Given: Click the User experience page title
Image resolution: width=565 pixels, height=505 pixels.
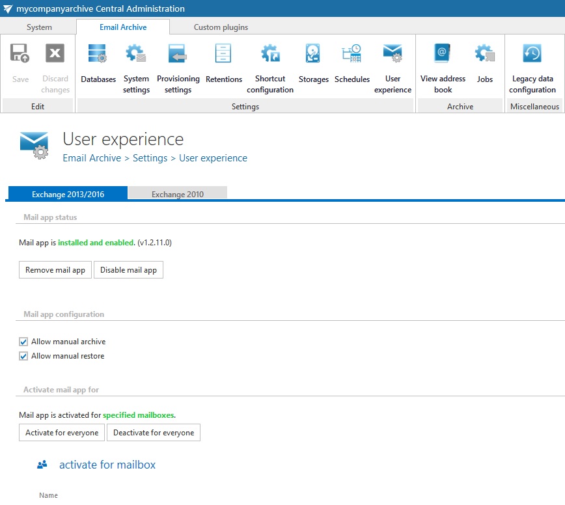Looking at the screenshot, I should click(123, 139).
